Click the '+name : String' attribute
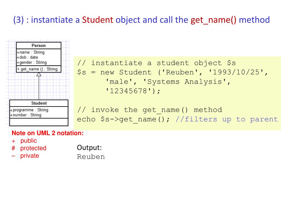 point(30,52)
